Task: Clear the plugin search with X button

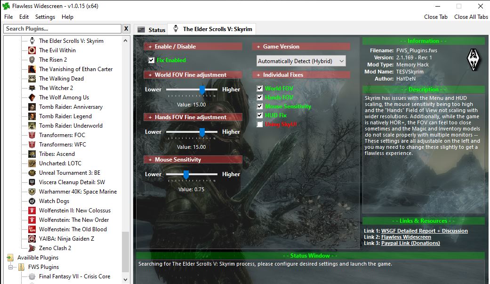Action: [126, 29]
